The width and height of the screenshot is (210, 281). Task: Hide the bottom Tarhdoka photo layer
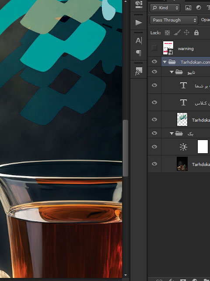(154, 164)
